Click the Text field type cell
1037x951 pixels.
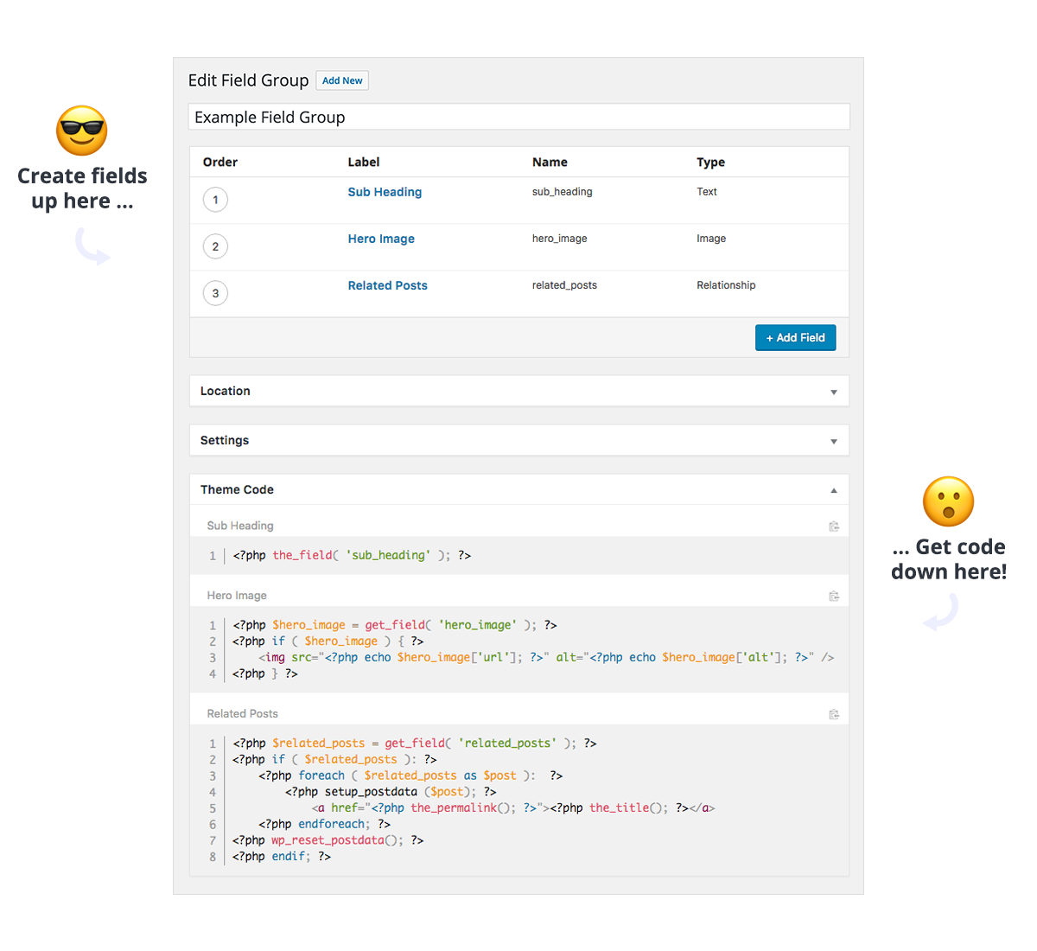(x=707, y=192)
